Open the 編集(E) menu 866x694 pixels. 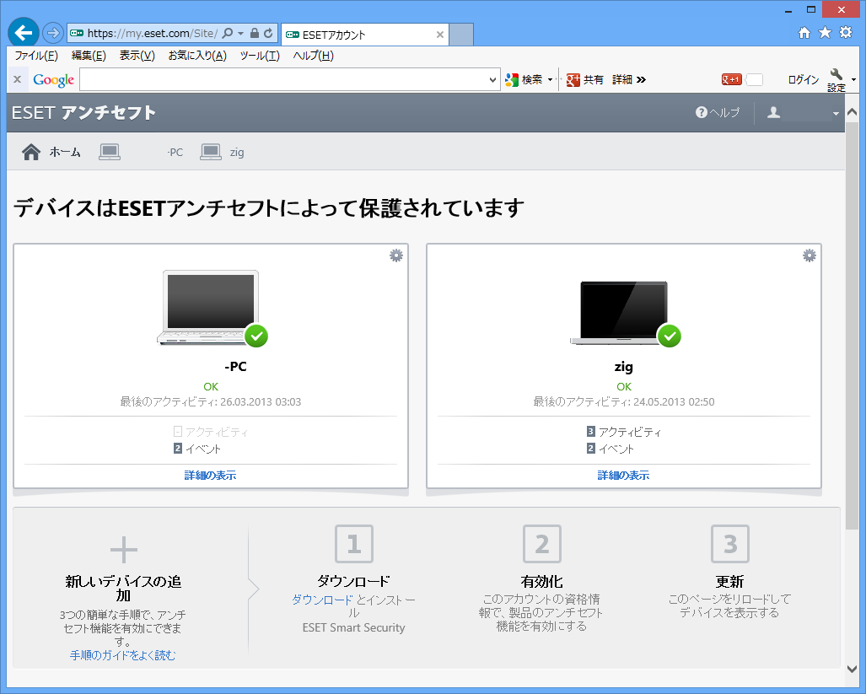[x=89, y=56]
